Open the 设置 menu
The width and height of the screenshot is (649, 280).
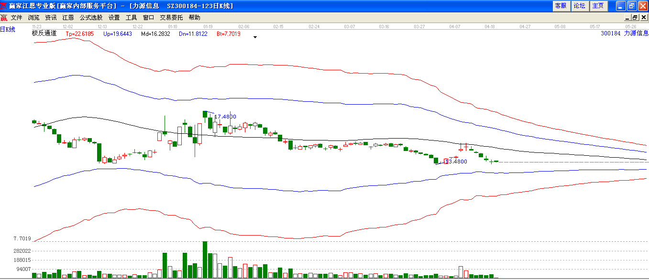click(x=114, y=18)
